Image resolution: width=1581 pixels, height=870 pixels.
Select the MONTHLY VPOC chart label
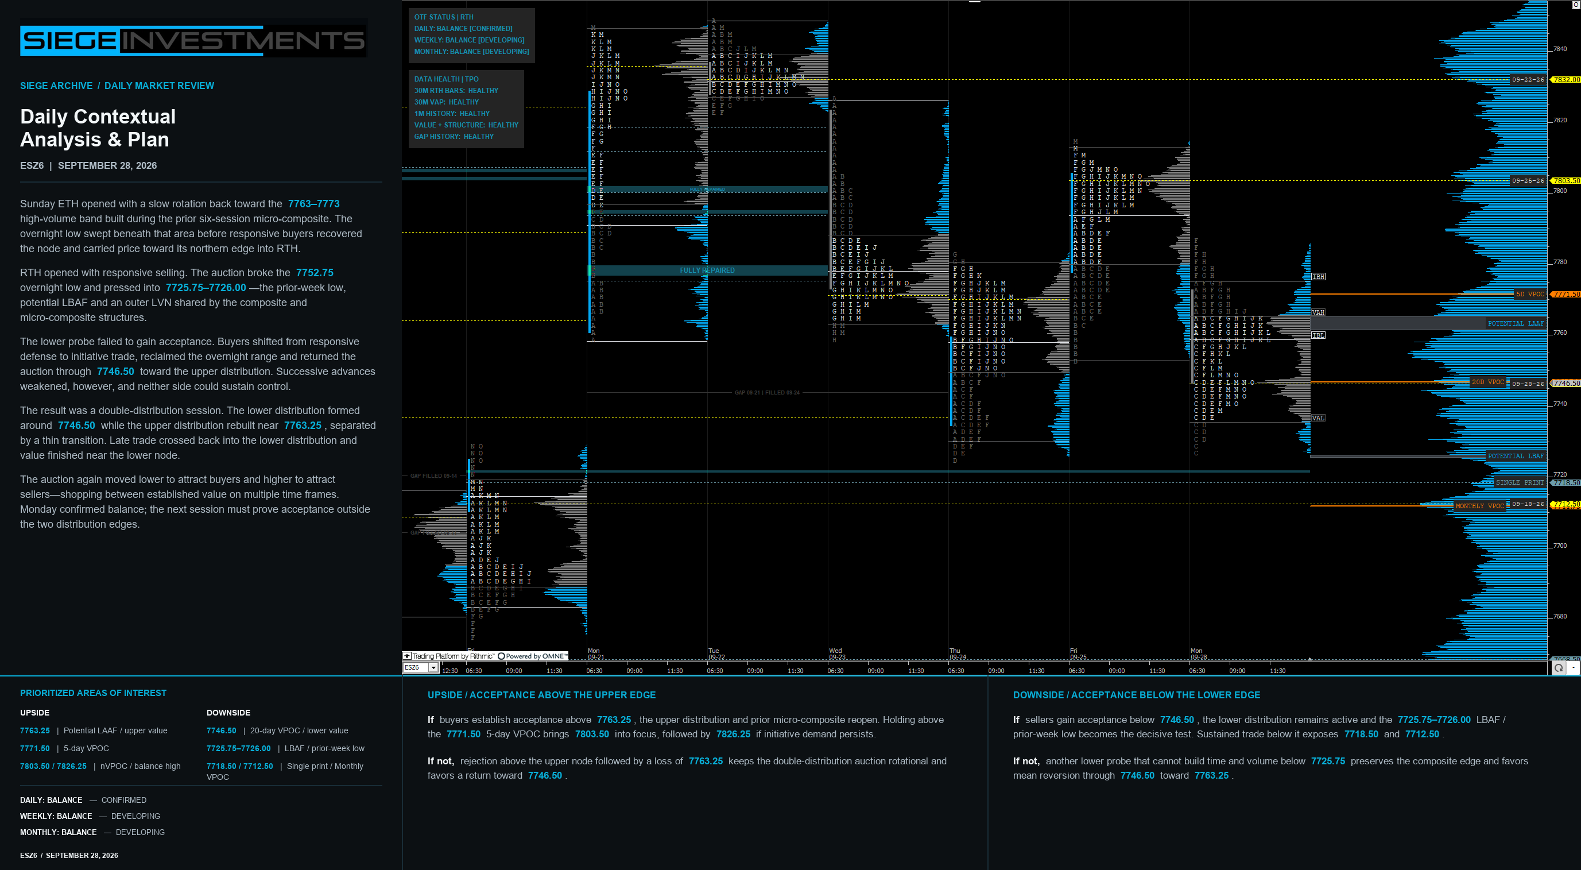[x=1479, y=506]
